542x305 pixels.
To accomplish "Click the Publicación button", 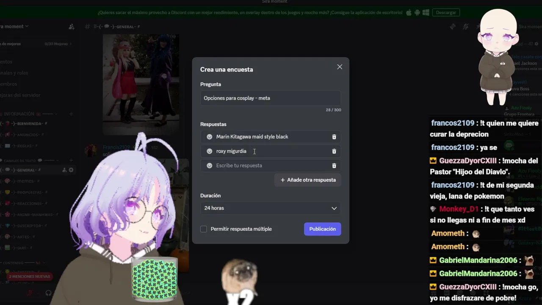I will pos(322,229).
